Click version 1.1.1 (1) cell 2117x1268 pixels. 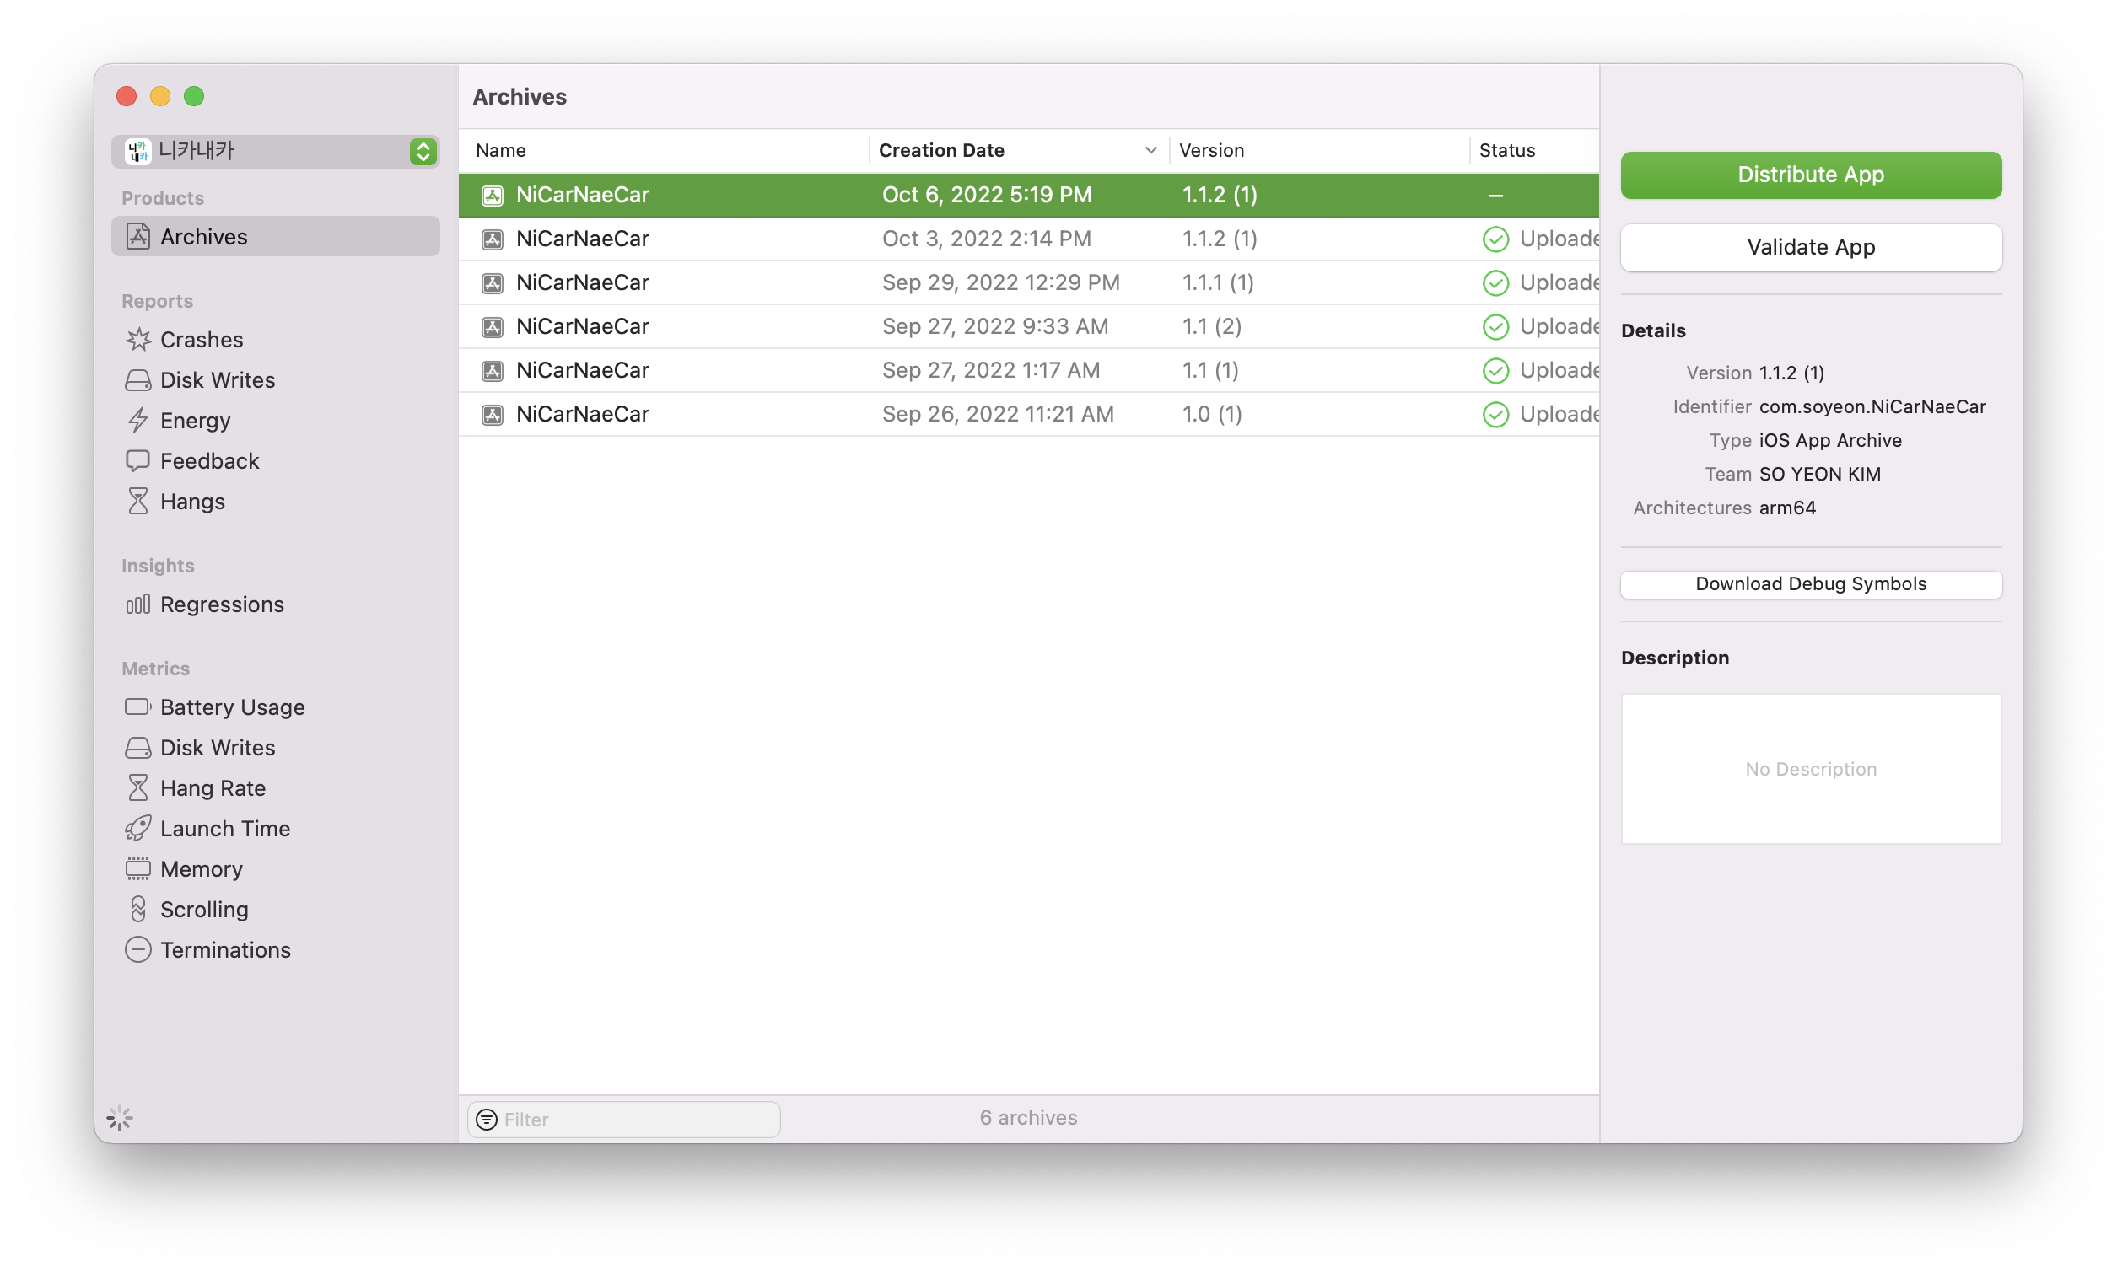point(1218,282)
